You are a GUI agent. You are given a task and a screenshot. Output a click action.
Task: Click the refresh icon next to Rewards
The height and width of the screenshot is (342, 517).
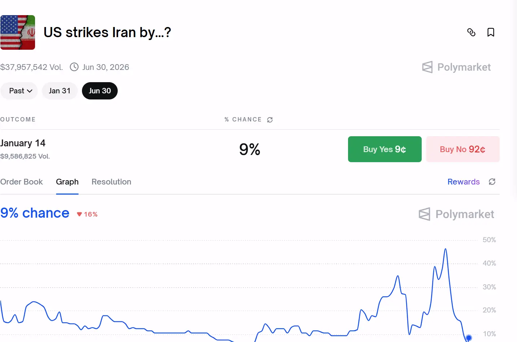click(x=492, y=182)
